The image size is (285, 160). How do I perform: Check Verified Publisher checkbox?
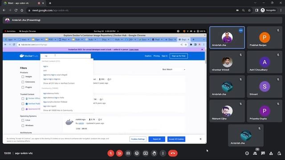23,104
